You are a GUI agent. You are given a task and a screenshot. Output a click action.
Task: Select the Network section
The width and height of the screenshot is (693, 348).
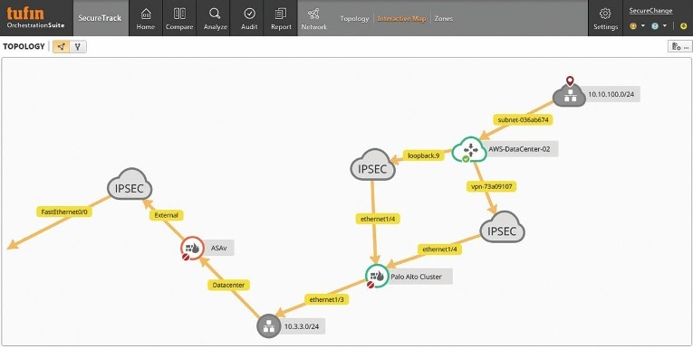(313, 18)
